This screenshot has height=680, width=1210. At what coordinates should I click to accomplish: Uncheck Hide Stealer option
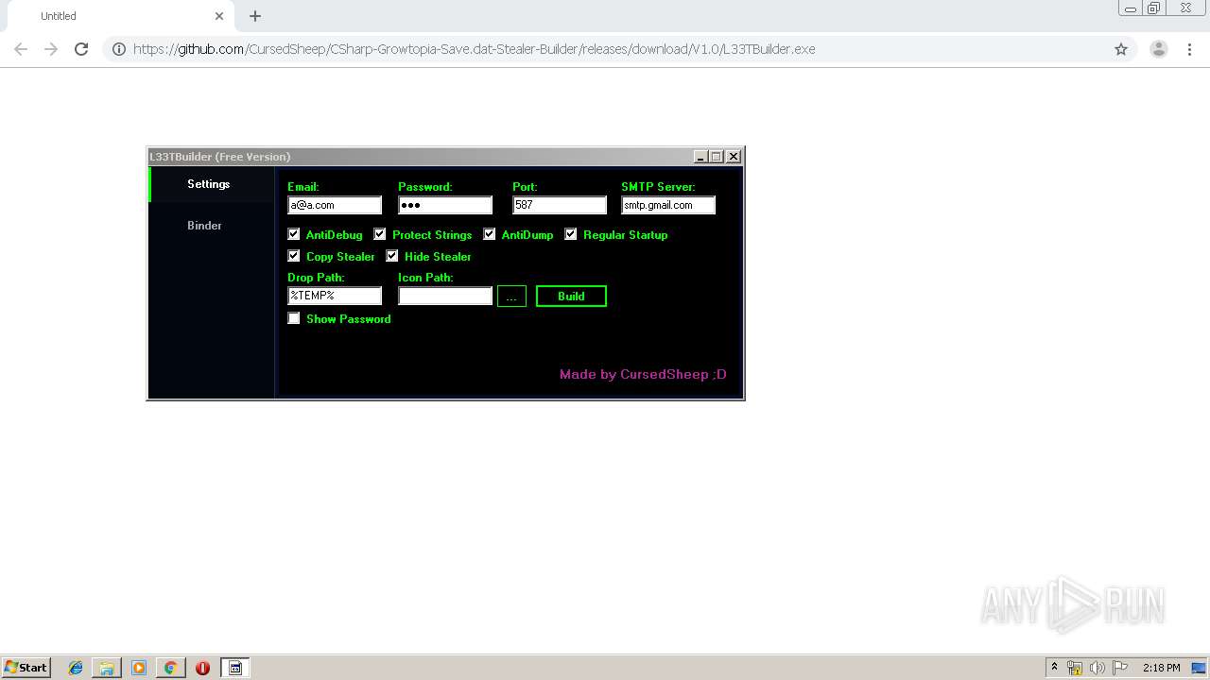392,256
